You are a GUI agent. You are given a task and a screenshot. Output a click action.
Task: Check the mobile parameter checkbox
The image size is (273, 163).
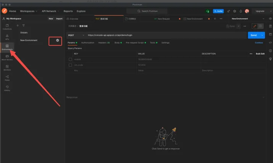(x=70, y=59)
